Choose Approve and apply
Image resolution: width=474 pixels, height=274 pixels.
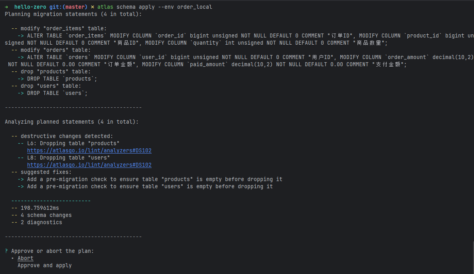pos(44,266)
